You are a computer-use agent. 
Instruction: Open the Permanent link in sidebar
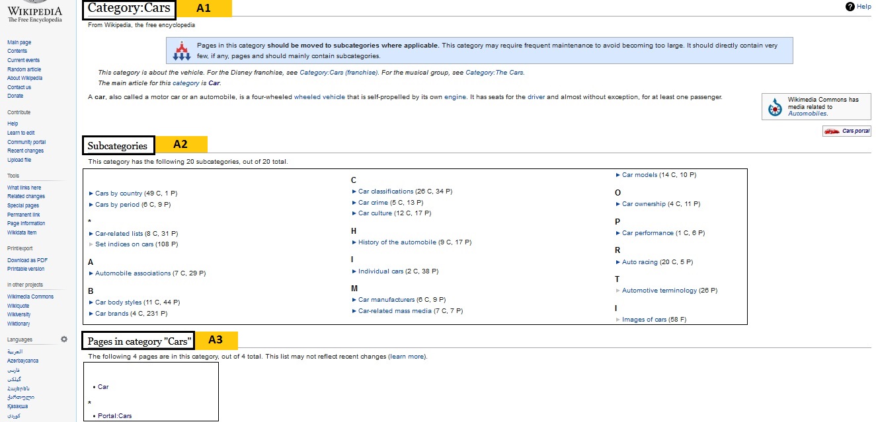point(23,215)
